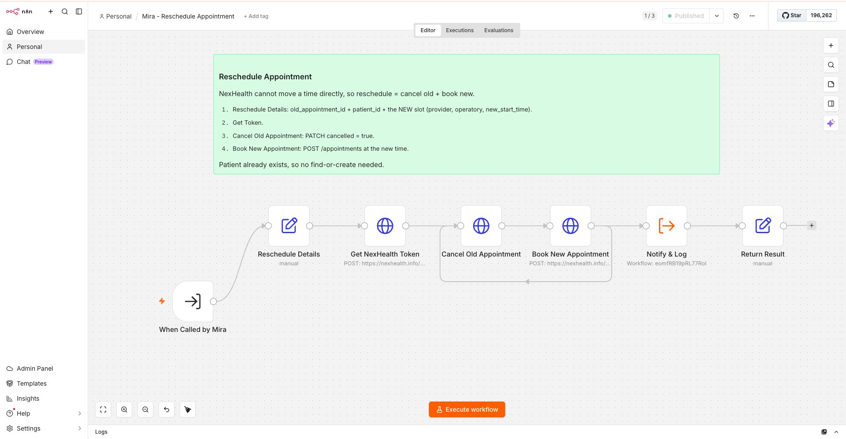Image resolution: width=846 pixels, height=439 pixels.
Task: Add a node with canvas plus button
Action: pos(831,45)
